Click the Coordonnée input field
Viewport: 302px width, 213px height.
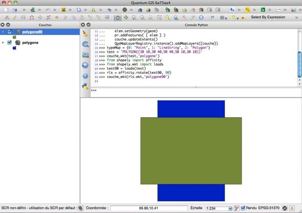(149, 208)
